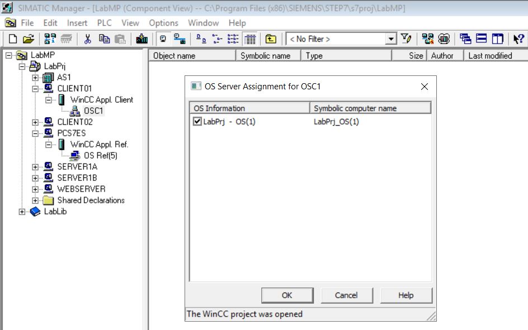Open the File menu

point(27,23)
